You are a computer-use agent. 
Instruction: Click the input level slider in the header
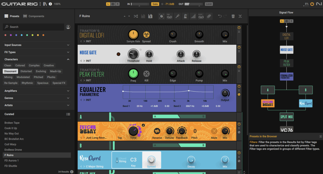[x=140, y=4]
